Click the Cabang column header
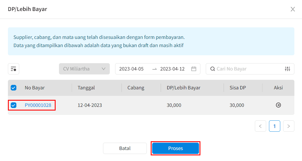Image resolution: width=302 pixels, height=161 pixels. [x=136, y=88]
